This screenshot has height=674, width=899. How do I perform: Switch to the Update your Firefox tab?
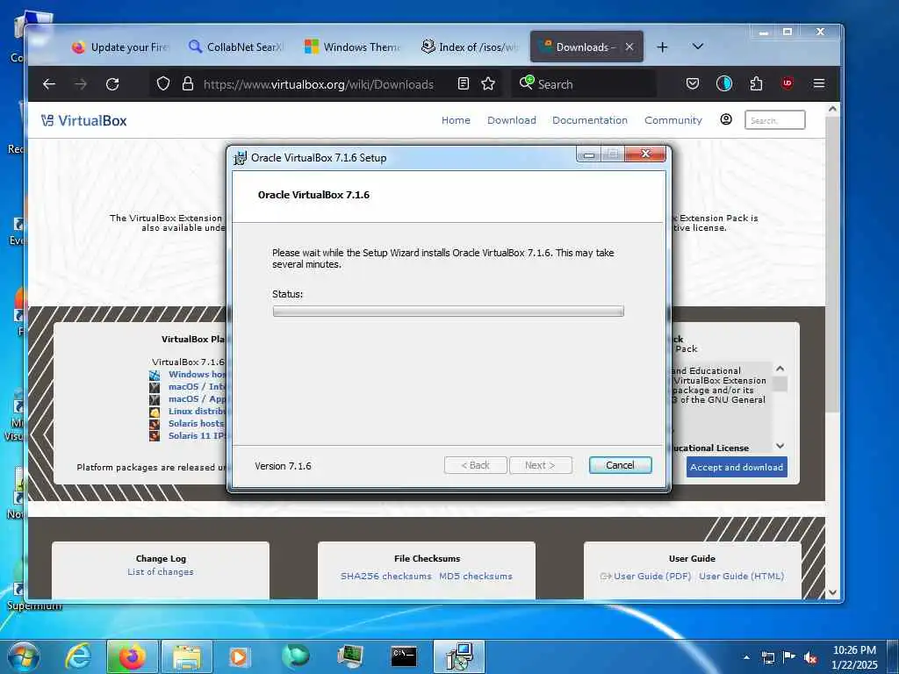119,47
